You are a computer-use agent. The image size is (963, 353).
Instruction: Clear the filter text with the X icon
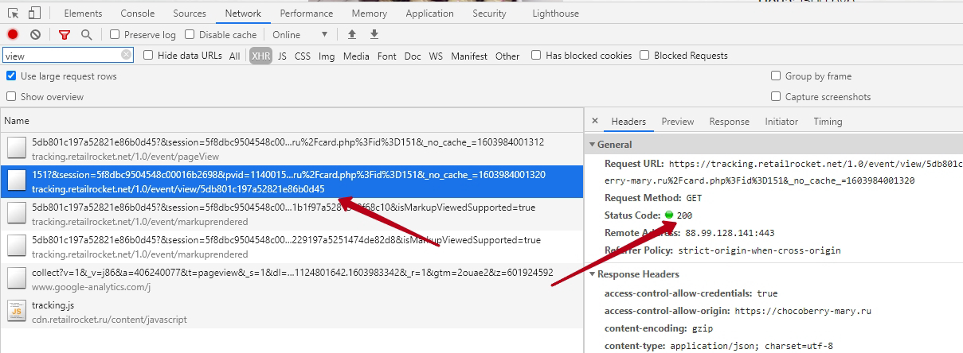tap(127, 55)
